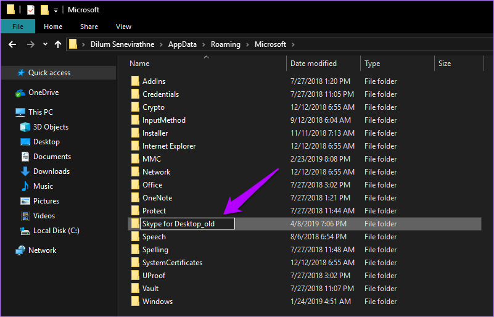Image resolution: width=494 pixels, height=317 pixels.
Task: Click the Internet Explorer folder icon
Action: (135, 146)
